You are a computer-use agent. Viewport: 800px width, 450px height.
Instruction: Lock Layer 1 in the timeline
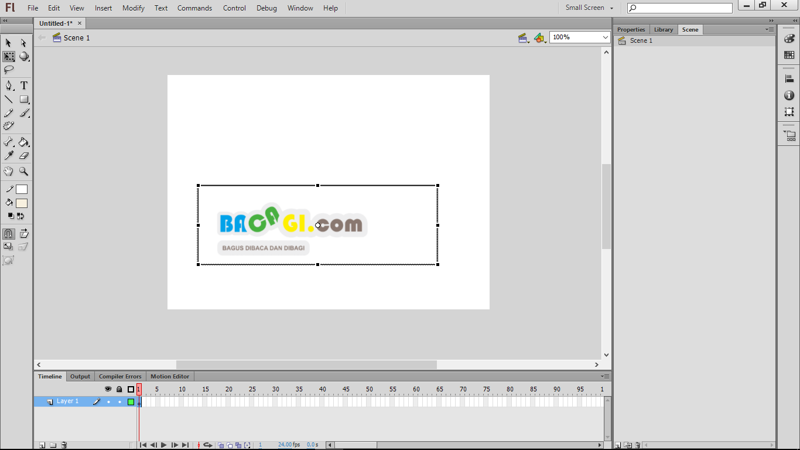click(119, 401)
